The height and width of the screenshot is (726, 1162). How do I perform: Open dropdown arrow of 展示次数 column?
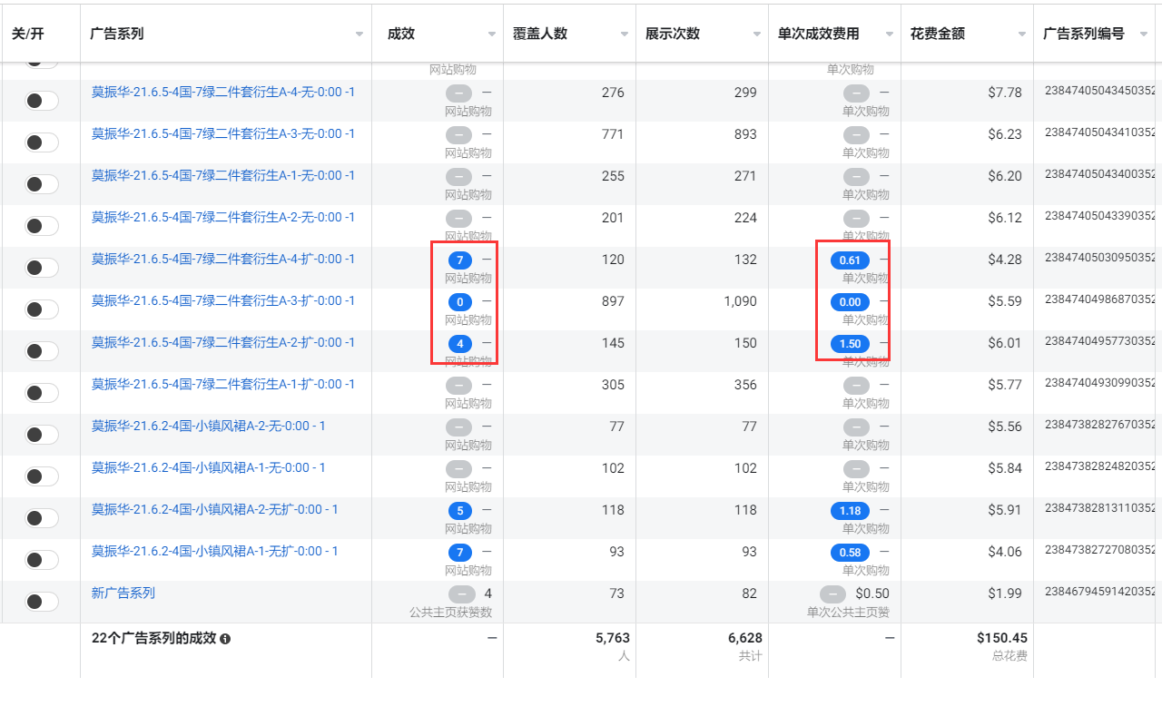(x=757, y=34)
